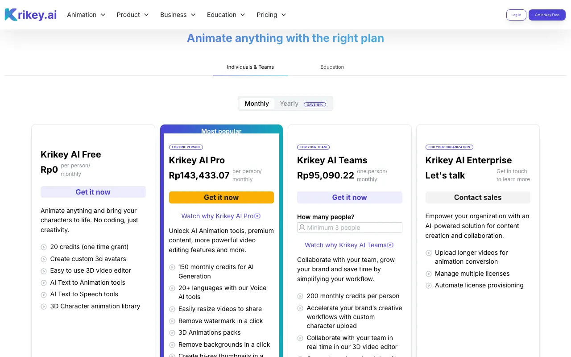Click bullet icon for Accelerate your brand's creative workflows
This screenshot has height=357, width=571.
(x=300, y=308)
